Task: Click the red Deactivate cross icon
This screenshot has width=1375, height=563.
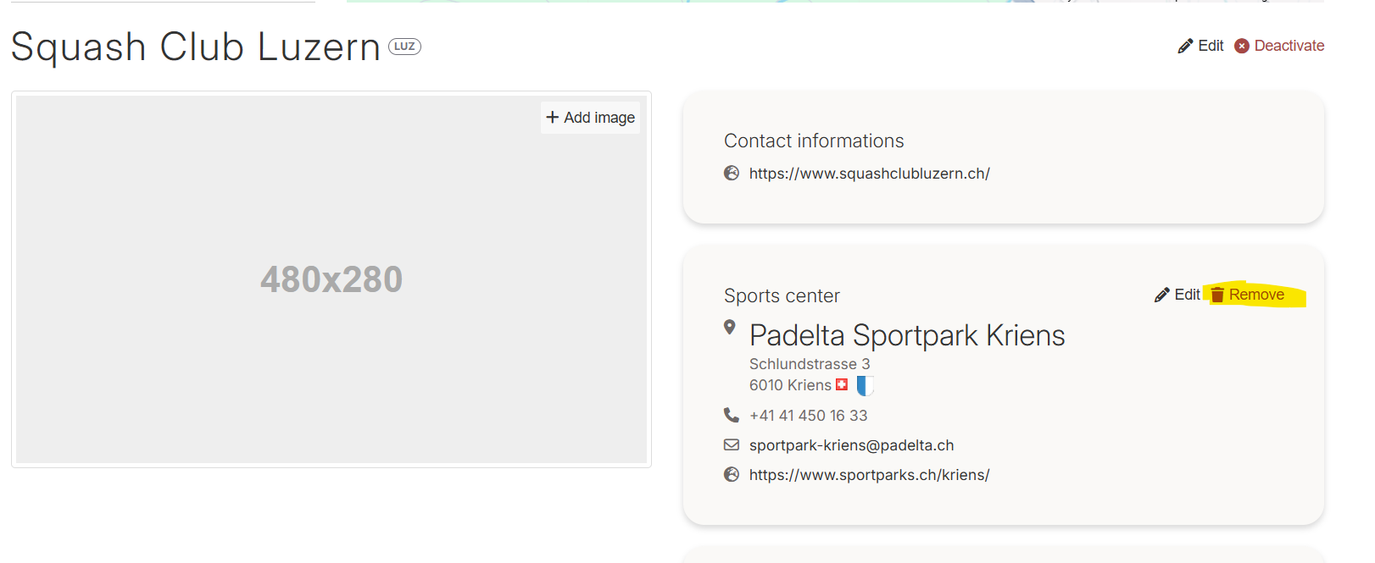Action: point(1242,46)
